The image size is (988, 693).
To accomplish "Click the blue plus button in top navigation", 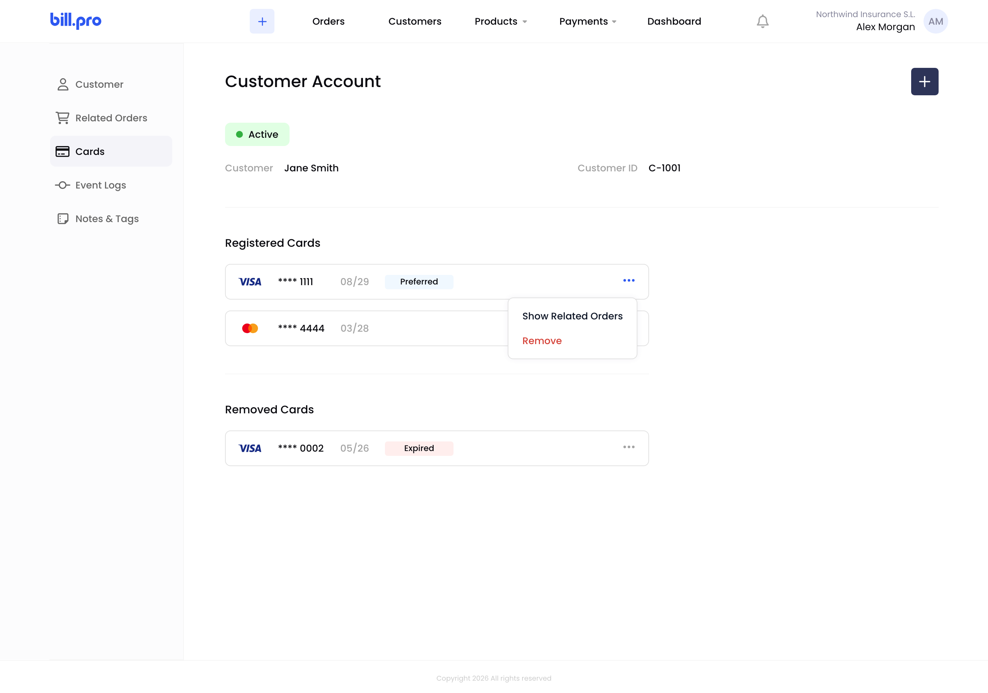I will point(262,21).
